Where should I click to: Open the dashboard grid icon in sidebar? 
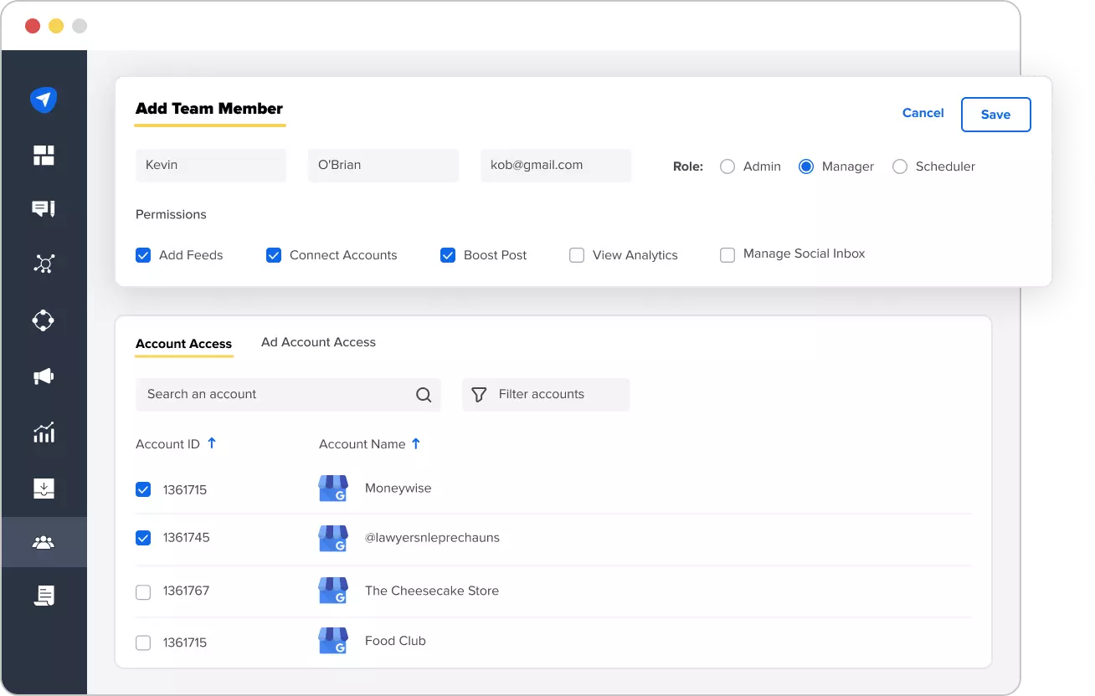[44, 155]
